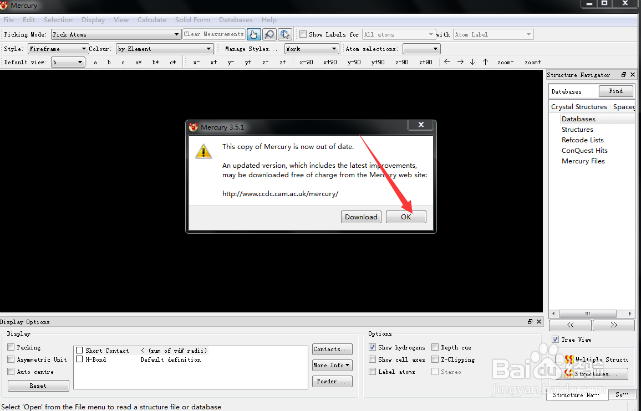Rotate with y+ button
The image size is (641, 411).
(x=248, y=63)
